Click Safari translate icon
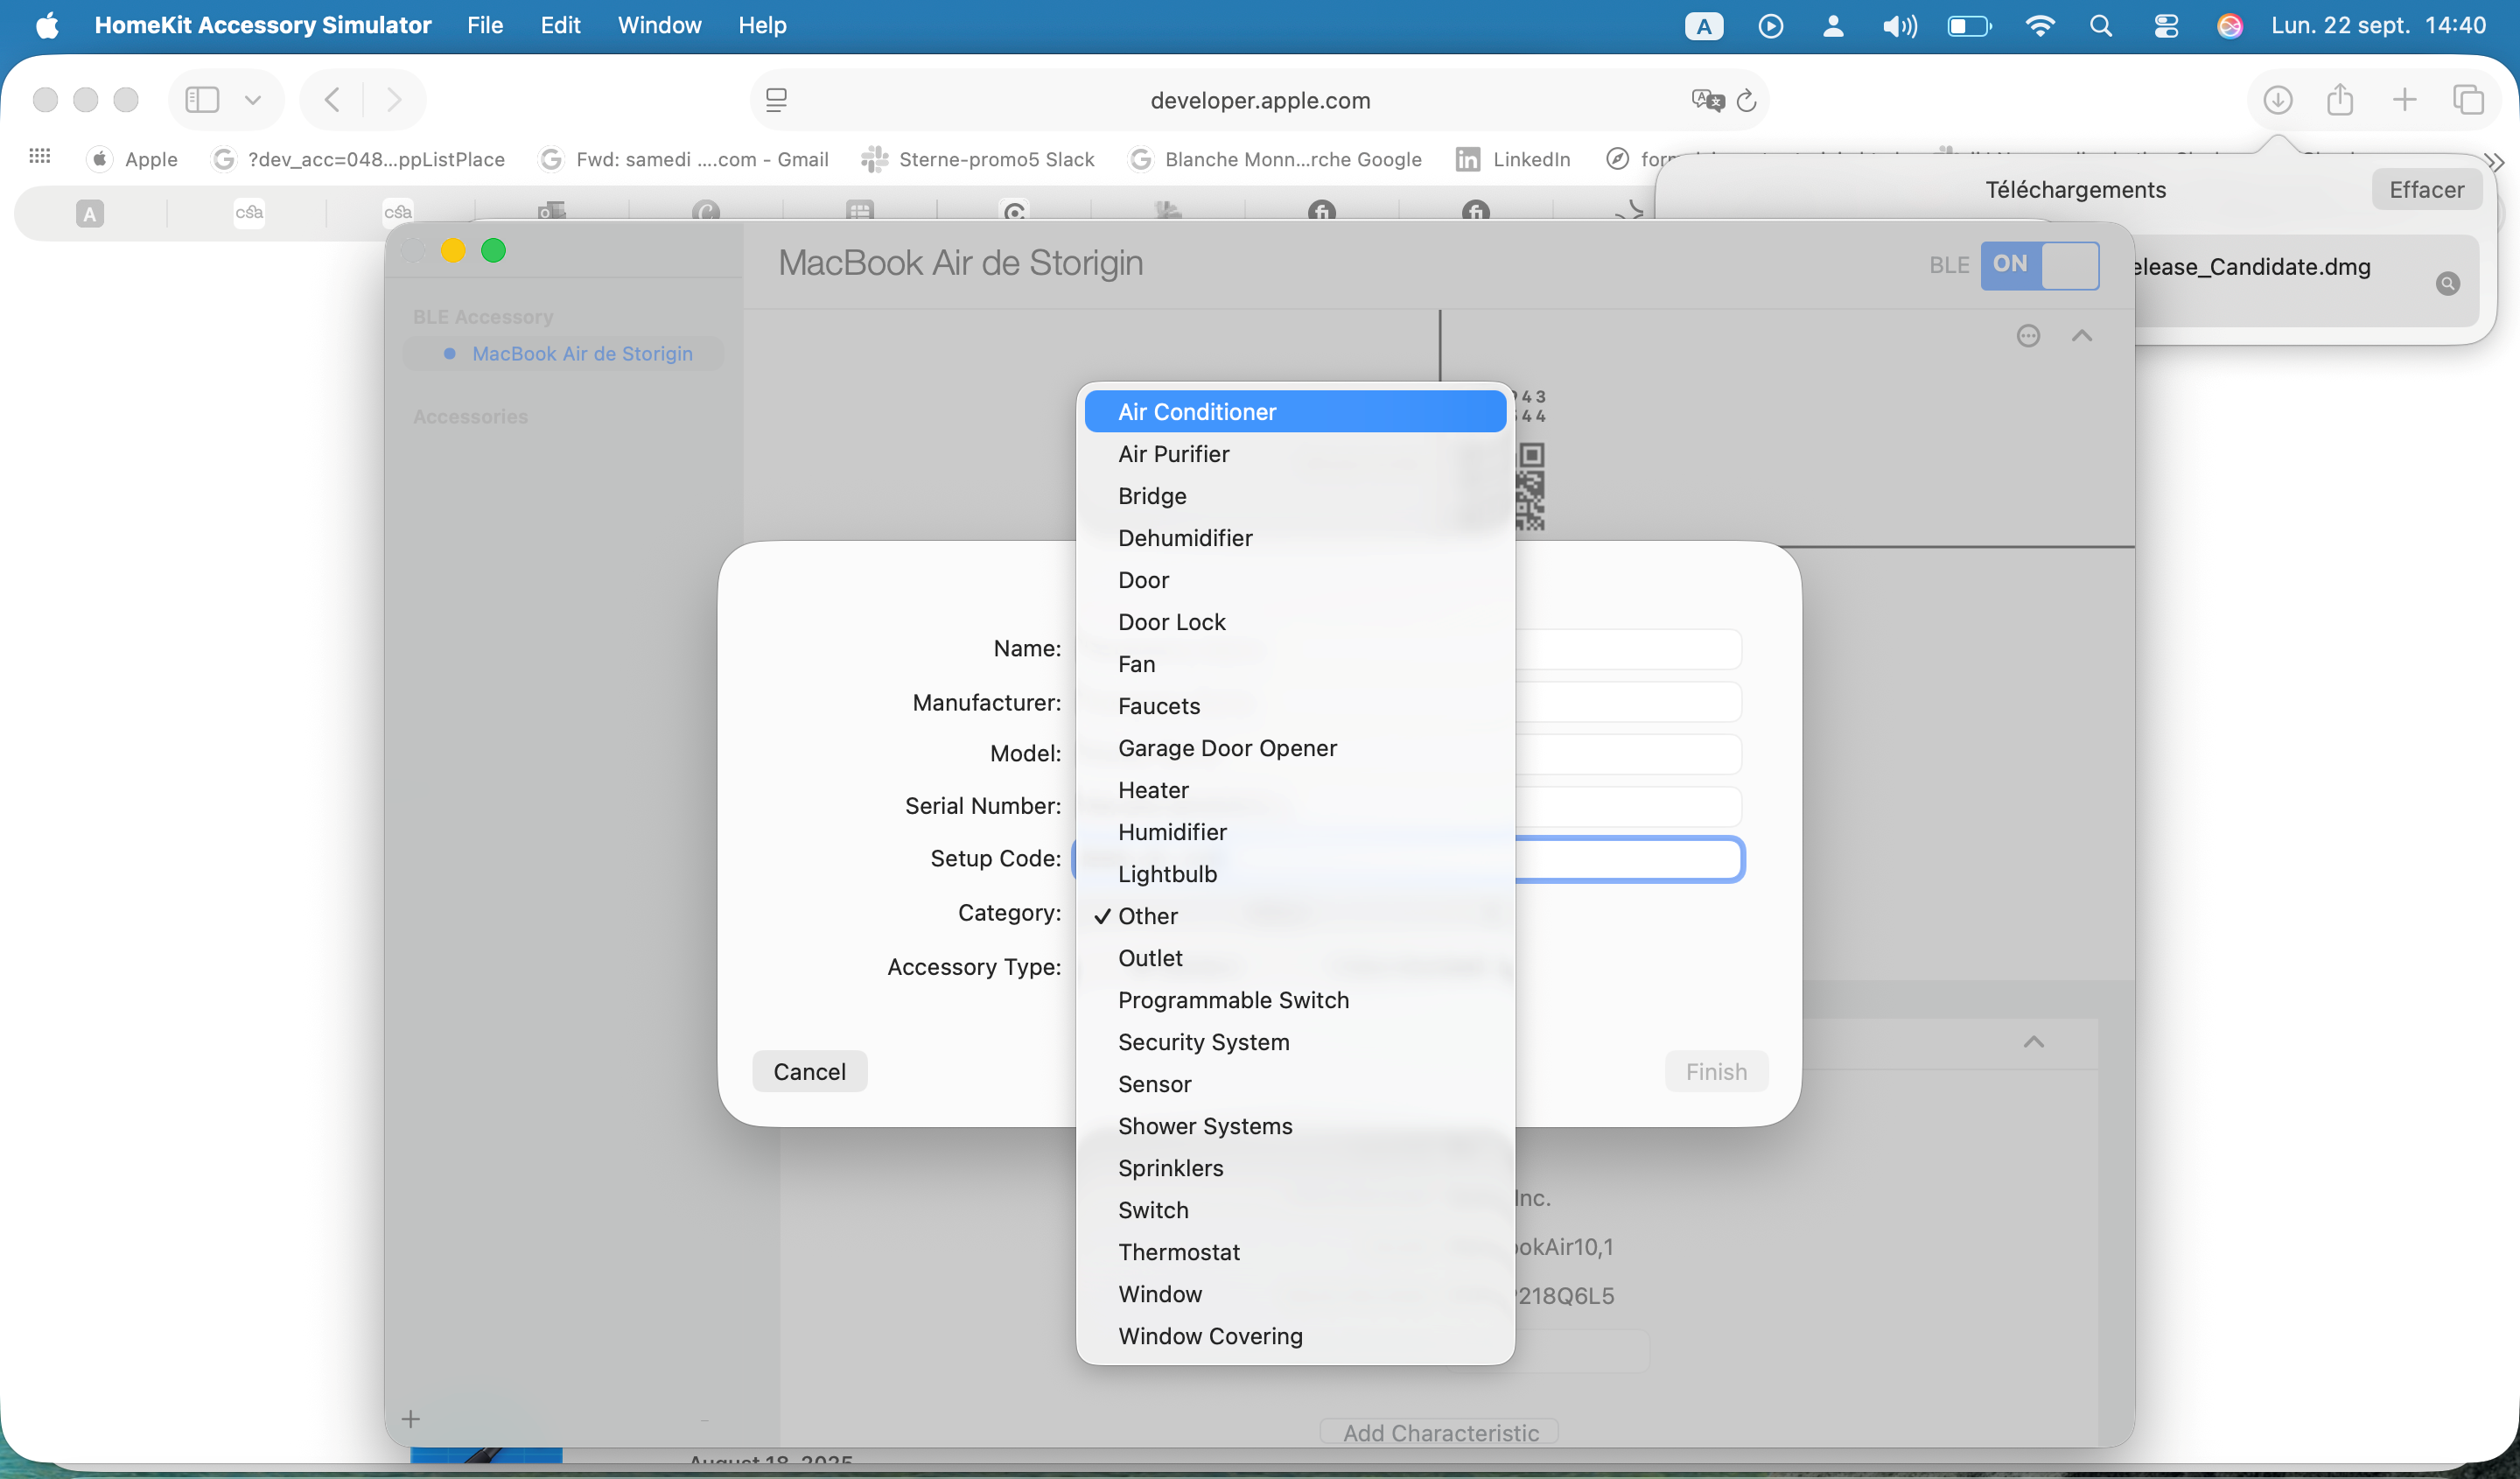The width and height of the screenshot is (2520, 1479). [1707, 100]
